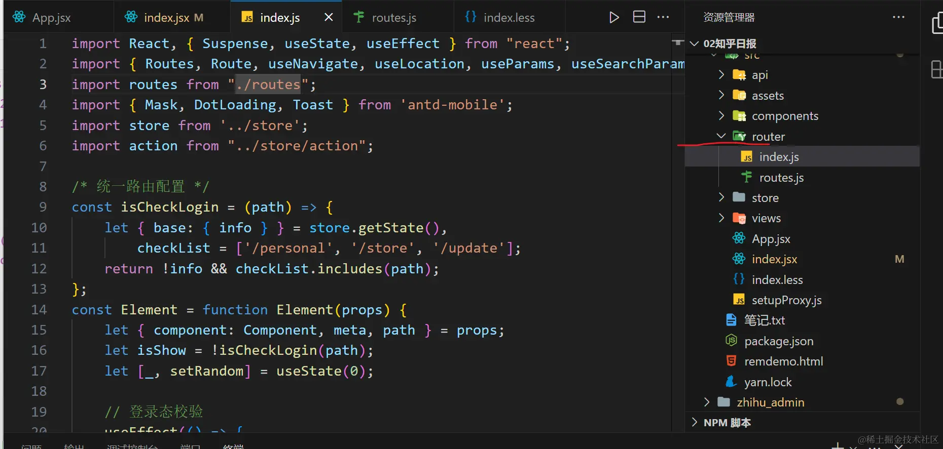Click the api folder icon
Viewport: 943px width, 449px height.
[x=739, y=75]
